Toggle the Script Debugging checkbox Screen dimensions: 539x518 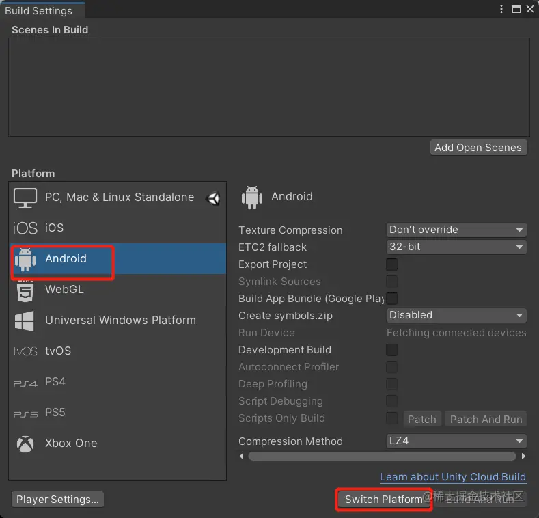[x=391, y=401]
